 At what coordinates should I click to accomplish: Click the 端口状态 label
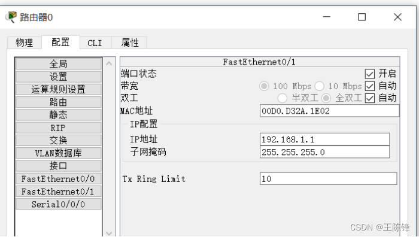138,74
